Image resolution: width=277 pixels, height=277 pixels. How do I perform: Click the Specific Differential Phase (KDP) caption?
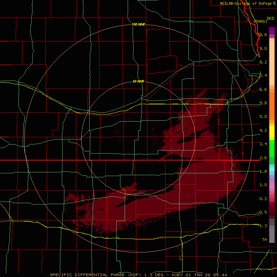click(96, 275)
